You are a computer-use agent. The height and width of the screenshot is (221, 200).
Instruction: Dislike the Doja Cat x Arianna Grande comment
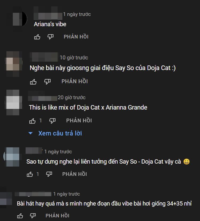coord(52,121)
